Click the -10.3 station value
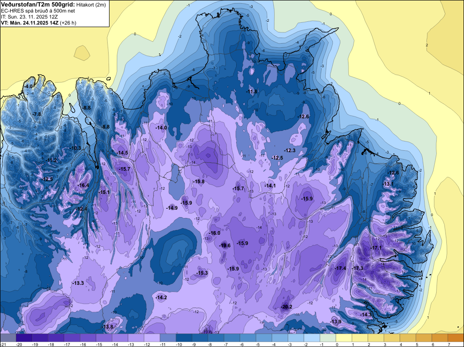464x347 pixels. [x=75, y=148]
